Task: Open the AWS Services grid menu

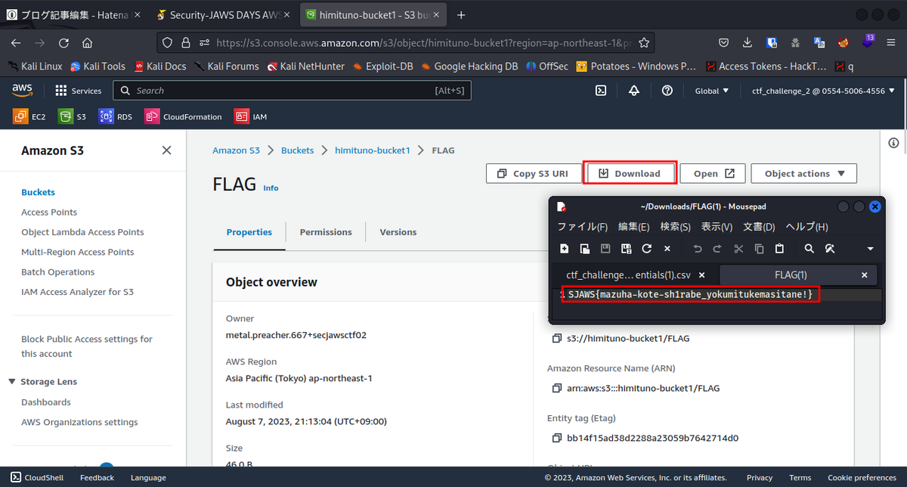Action: (78, 91)
